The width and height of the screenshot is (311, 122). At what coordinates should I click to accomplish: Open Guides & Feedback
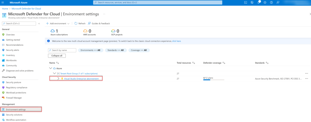pos(99,23)
